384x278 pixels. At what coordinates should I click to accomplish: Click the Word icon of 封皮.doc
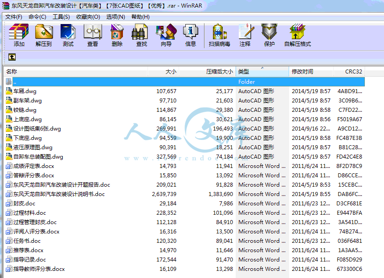coord(9,203)
